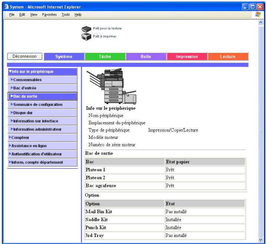Viewport: 266px width, 244px height.
Task: Click the Internet Explorer page icon in title bar
Action: tap(6, 7)
